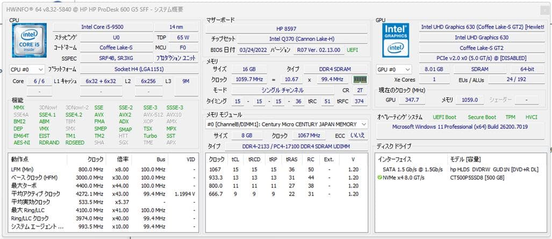Click the Secure Boot status label

(x=482, y=117)
